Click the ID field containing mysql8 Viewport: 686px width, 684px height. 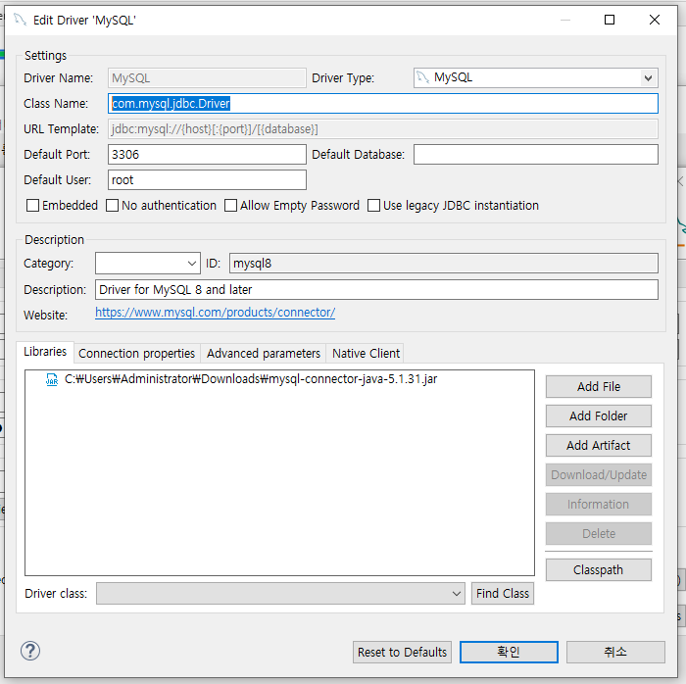click(444, 264)
